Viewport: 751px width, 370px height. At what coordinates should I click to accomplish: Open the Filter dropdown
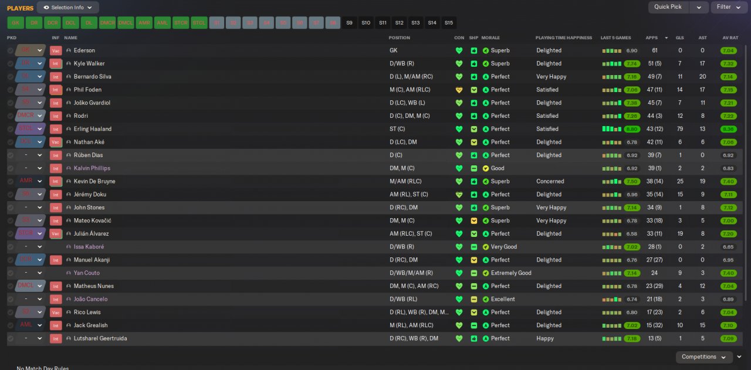(x=728, y=7)
